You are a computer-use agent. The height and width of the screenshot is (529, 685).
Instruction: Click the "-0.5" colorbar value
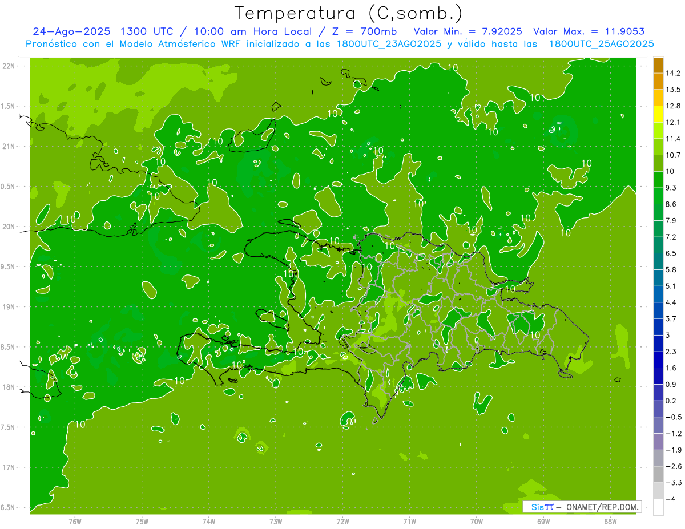tap(674, 417)
